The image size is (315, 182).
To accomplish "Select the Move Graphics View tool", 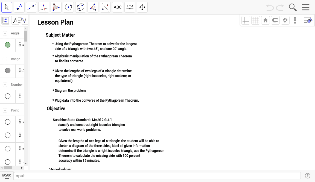I will [x=142, y=7].
